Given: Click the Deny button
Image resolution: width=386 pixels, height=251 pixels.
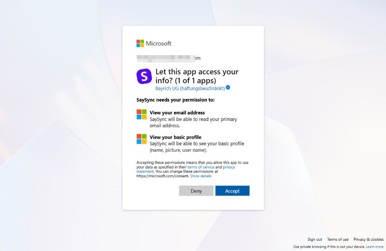Looking at the screenshot, I should [x=196, y=191].
